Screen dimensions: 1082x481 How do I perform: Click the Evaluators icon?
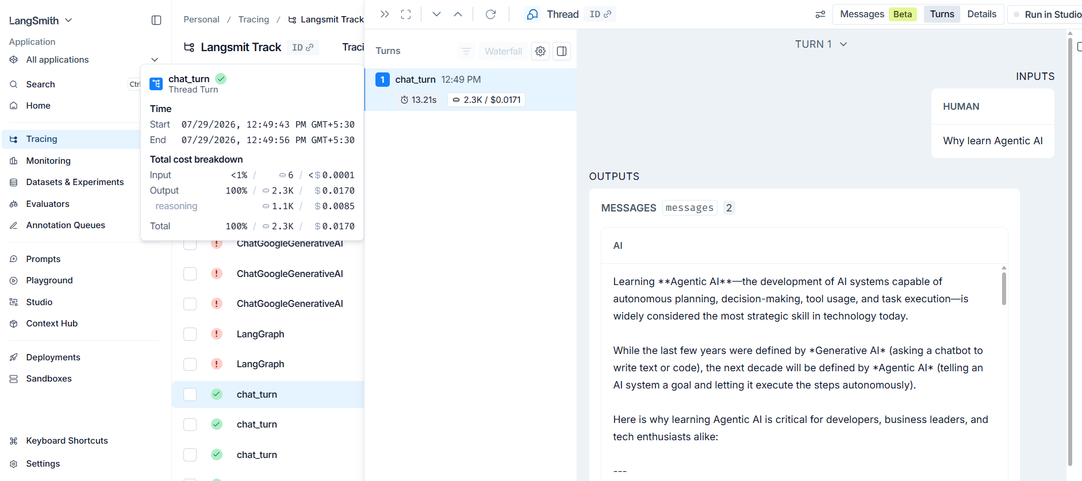click(14, 204)
